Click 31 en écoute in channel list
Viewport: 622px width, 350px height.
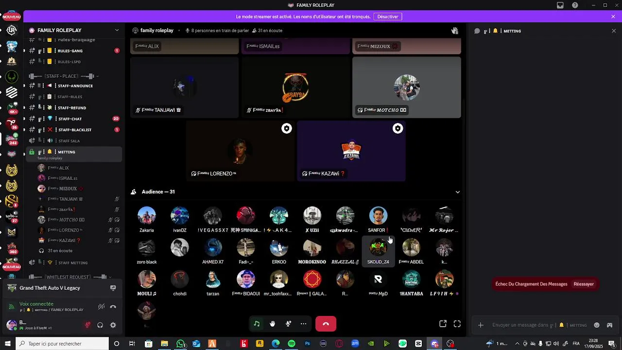pos(60,251)
